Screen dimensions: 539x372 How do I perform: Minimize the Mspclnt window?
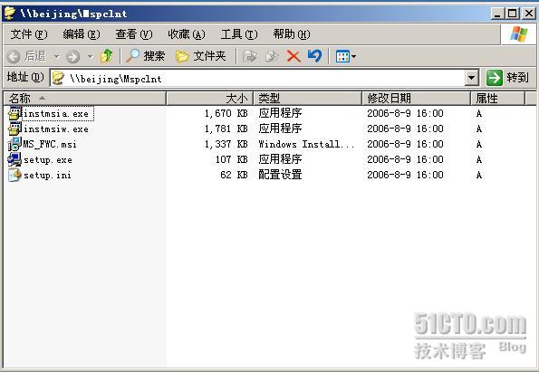pos(497,14)
